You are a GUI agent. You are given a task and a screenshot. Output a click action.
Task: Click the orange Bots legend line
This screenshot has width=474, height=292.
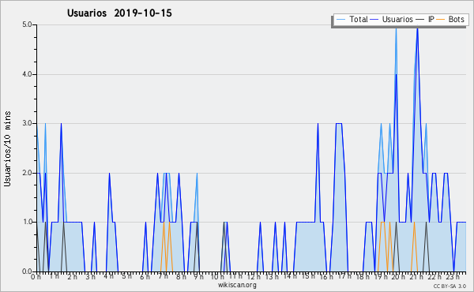[441, 20]
